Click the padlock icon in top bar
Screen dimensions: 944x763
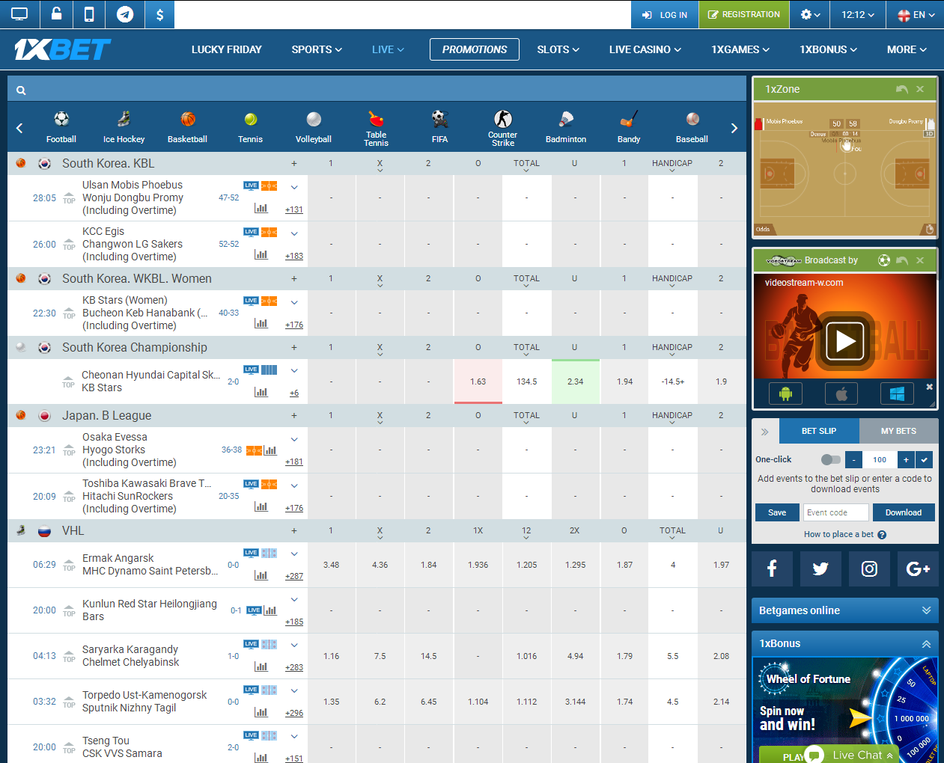tap(56, 14)
